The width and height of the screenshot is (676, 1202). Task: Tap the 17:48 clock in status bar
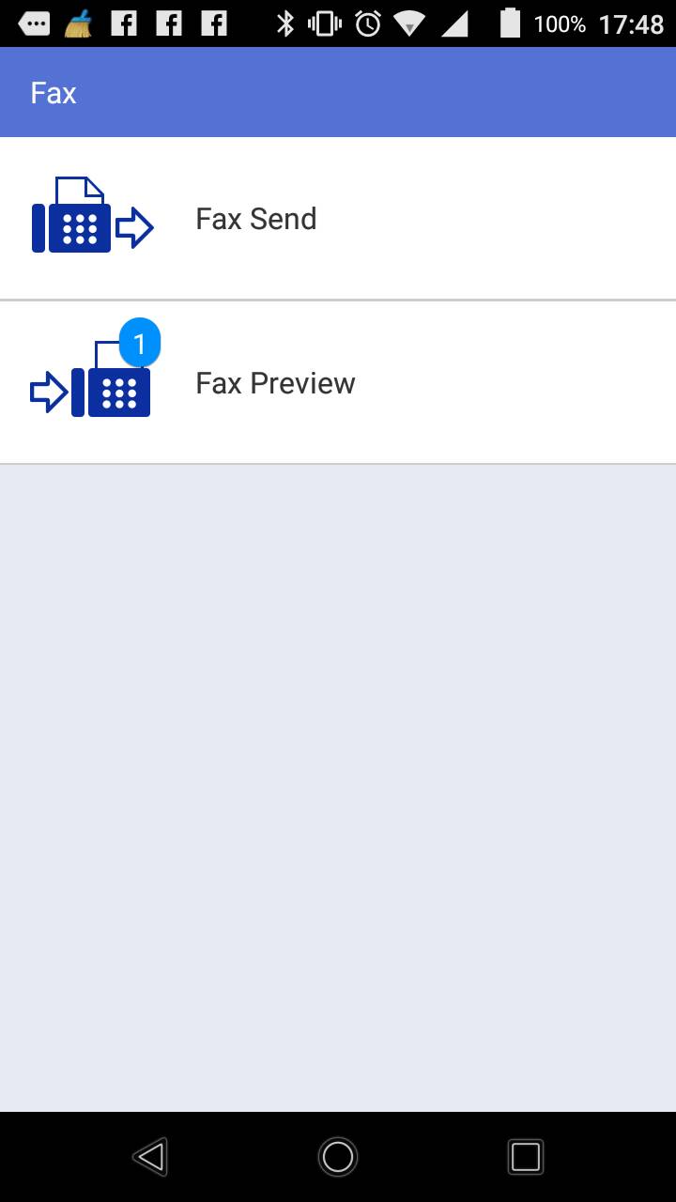(x=631, y=23)
